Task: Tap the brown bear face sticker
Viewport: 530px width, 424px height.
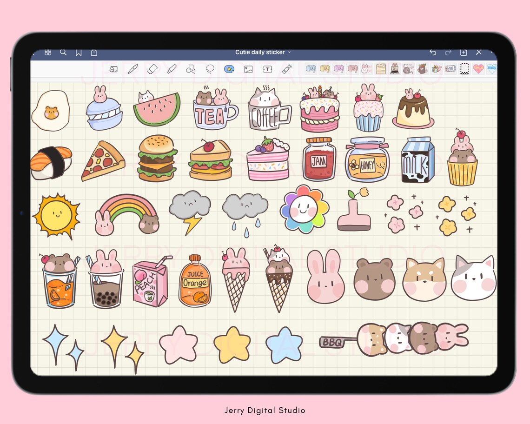Action: tap(375, 279)
